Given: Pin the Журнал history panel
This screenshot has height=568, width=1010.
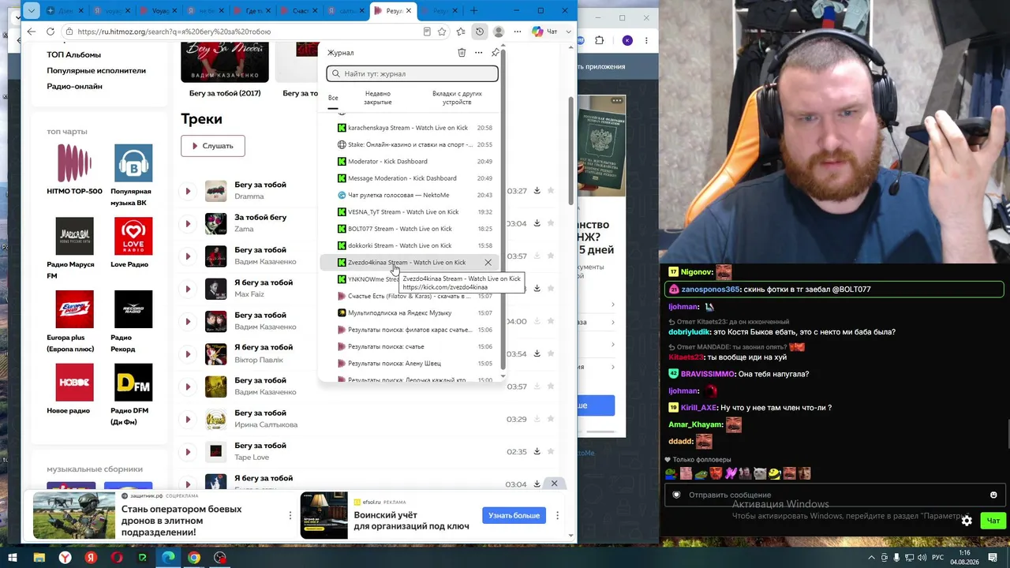Looking at the screenshot, I should tap(495, 53).
